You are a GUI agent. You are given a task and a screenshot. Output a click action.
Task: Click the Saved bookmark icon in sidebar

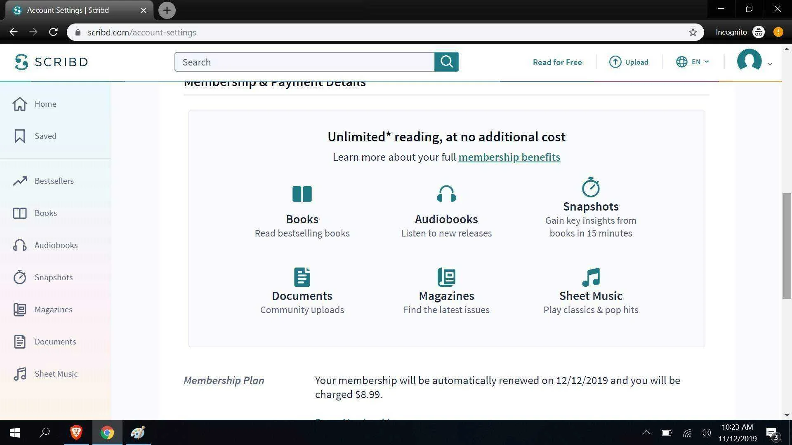[20, 136]
